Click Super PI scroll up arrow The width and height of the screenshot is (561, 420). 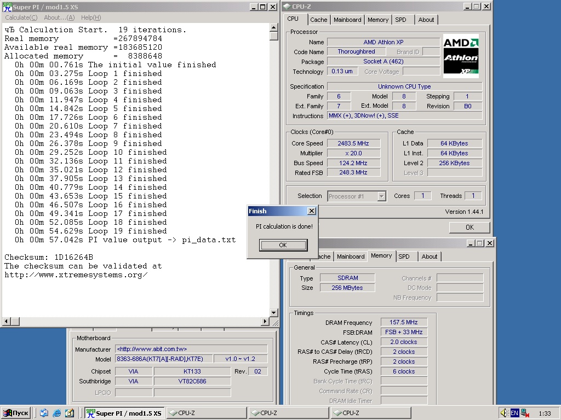[273, 27]
